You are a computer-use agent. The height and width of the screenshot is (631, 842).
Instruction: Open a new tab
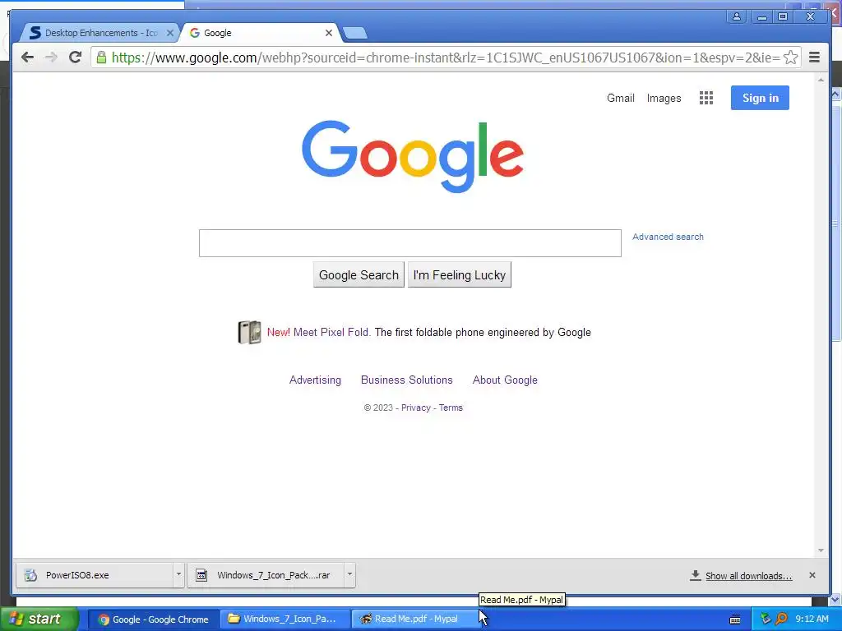[355, 33]
